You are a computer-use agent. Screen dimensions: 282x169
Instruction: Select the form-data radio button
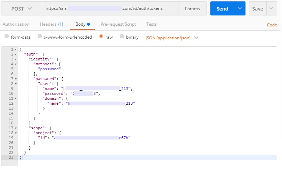pyautogui.click(x=7, y=36)
